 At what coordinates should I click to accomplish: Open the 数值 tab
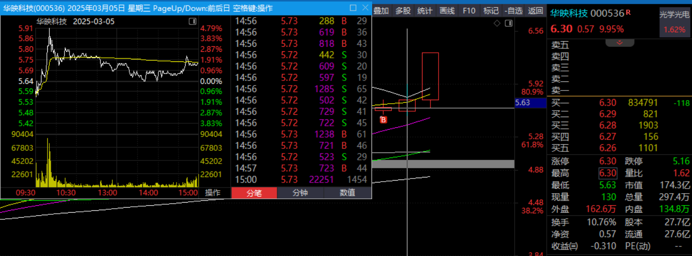pos(347,193)
